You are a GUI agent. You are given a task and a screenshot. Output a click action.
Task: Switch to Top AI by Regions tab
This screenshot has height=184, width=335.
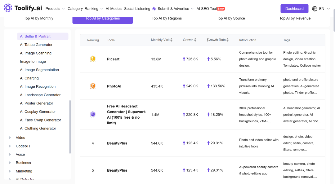pyautogui.click(x=167, y=19)
